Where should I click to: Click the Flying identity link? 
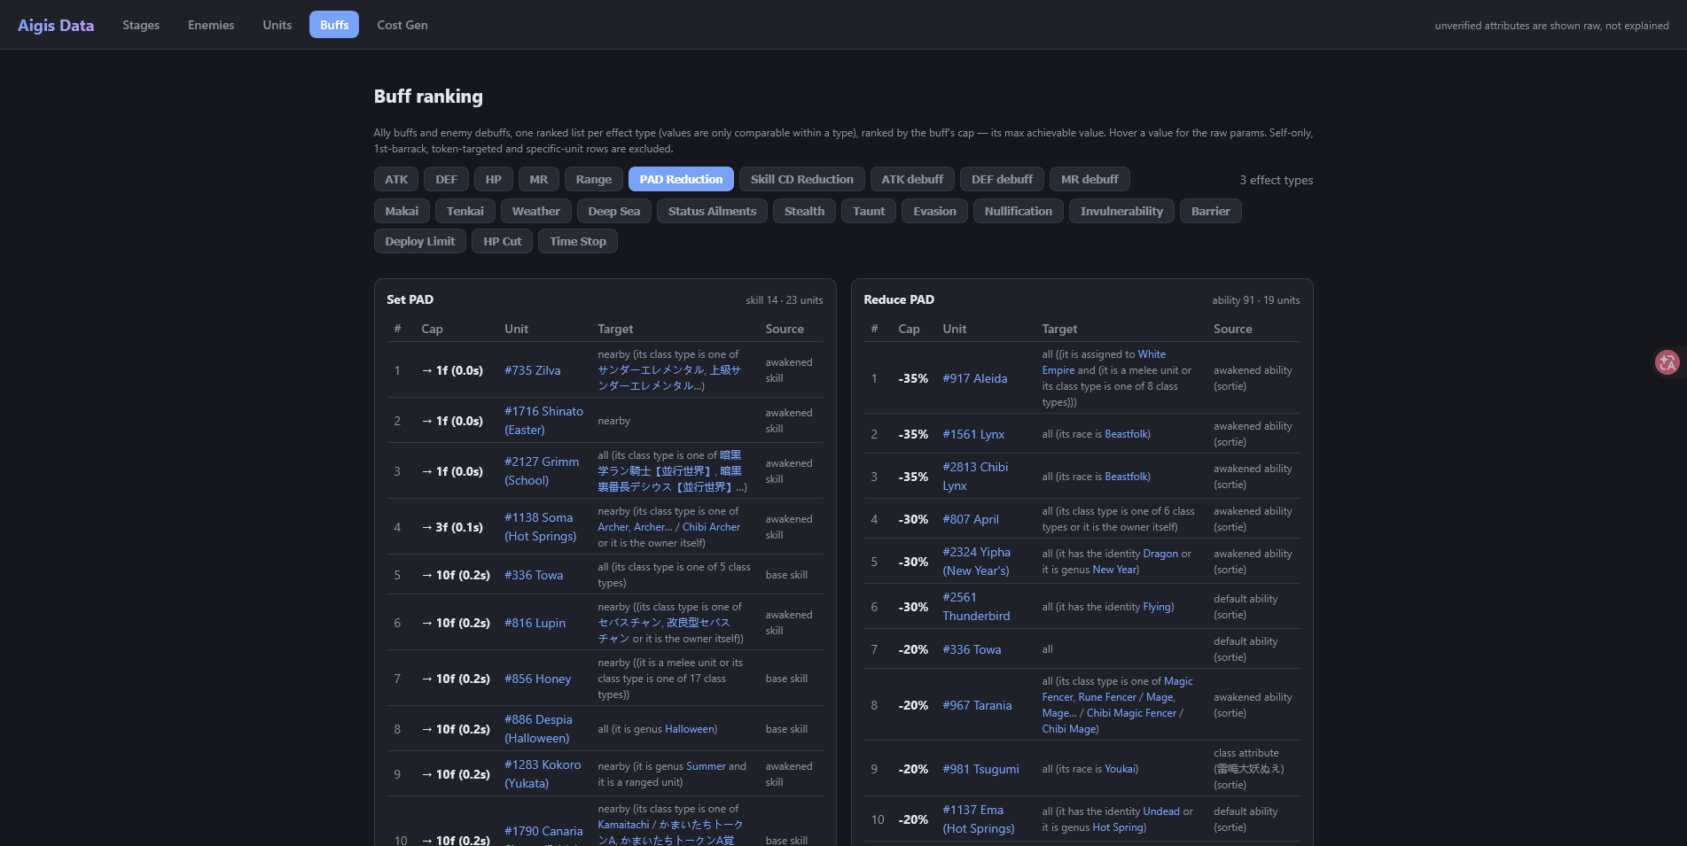coord(1157,607)
